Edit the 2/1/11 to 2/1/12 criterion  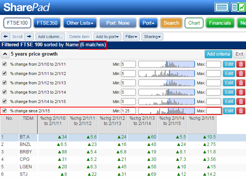point(229,74)
